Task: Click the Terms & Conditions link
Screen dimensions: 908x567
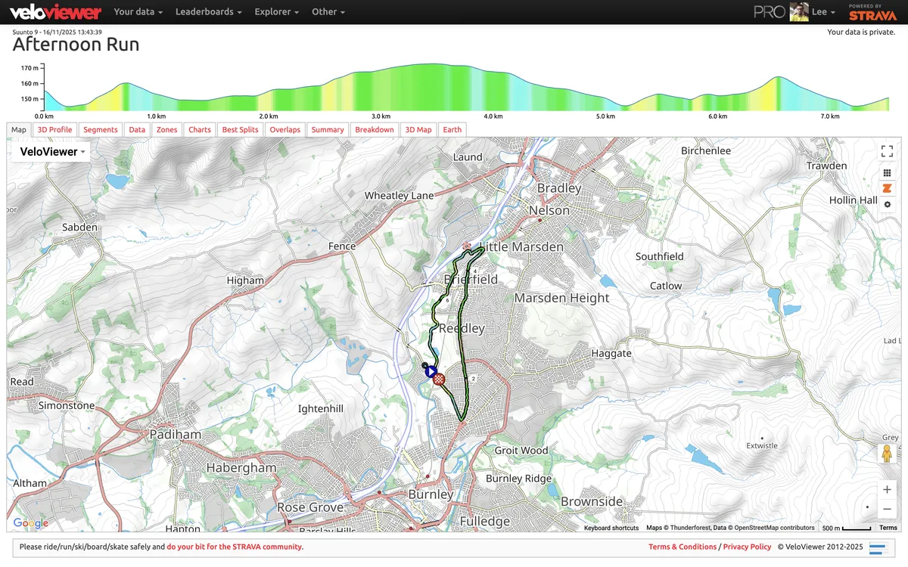Action: (682, 547)
